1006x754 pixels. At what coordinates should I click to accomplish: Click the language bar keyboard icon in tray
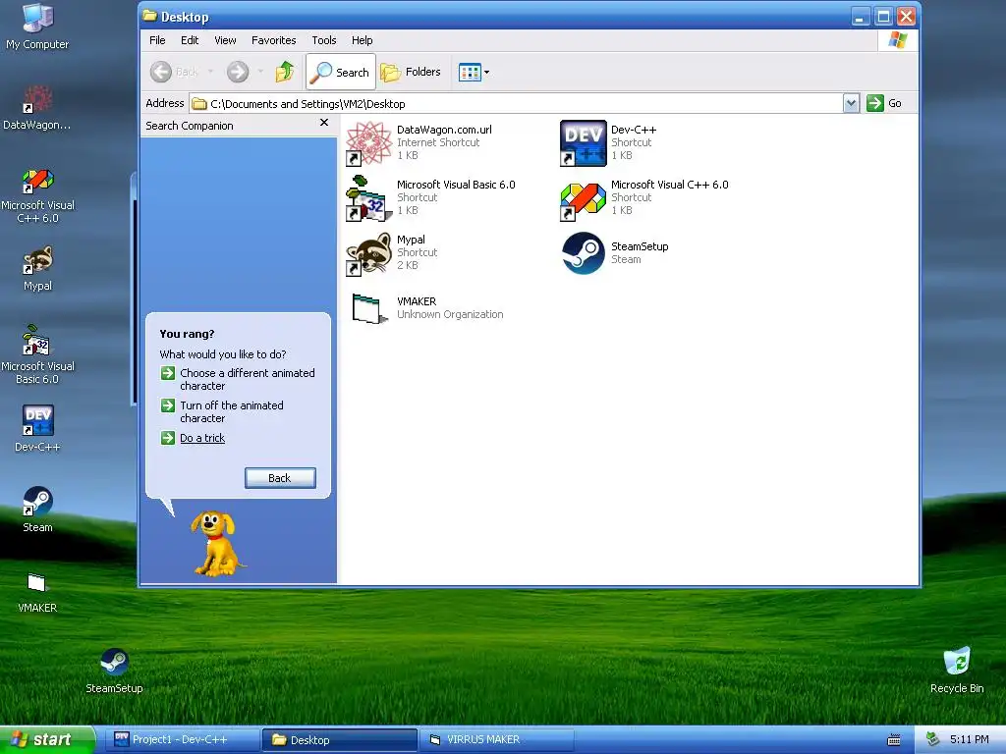click(893, 740)
